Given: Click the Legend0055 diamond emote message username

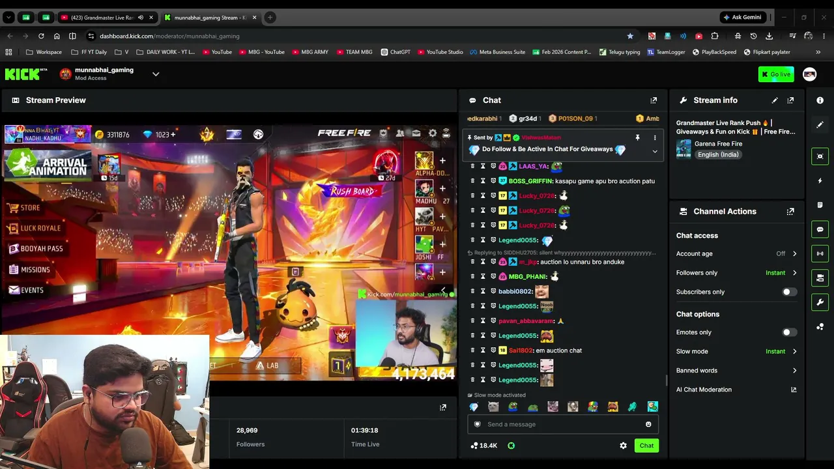Looking at the screenshot, I should pos(518,240).
